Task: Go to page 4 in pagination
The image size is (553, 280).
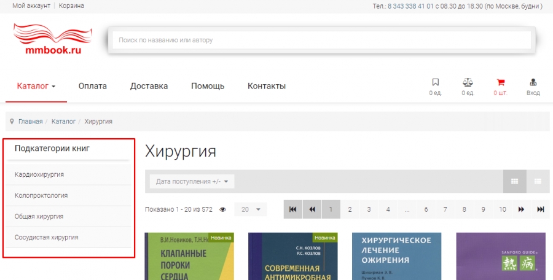Action: click(388, 209)
